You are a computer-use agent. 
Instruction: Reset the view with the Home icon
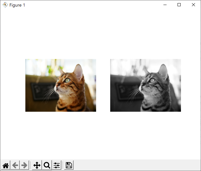(6, 165)
